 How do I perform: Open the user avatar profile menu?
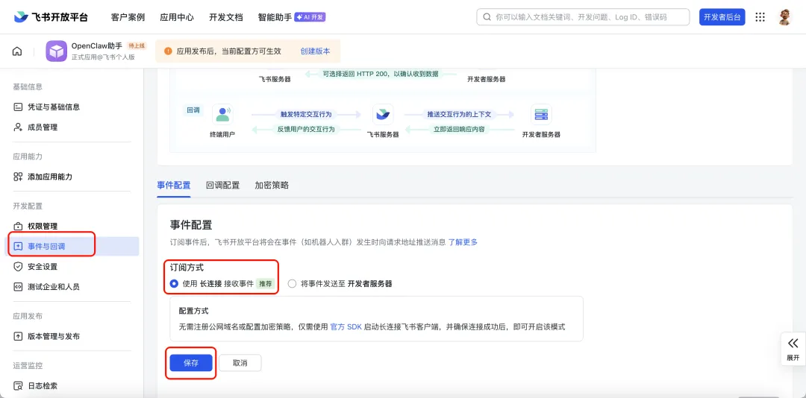pos(784,17)
